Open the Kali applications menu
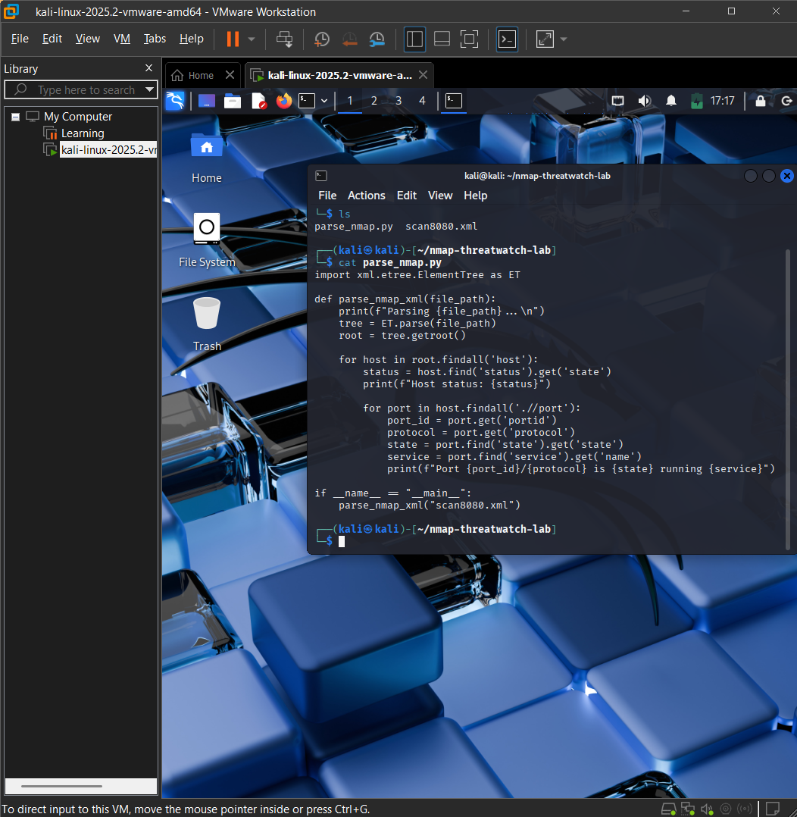The width and height of the screenshot is (797, 817). coord(175,101)
